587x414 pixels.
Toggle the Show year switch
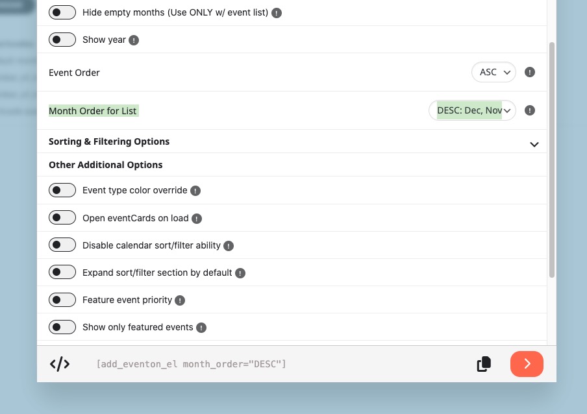click(62, 40)
